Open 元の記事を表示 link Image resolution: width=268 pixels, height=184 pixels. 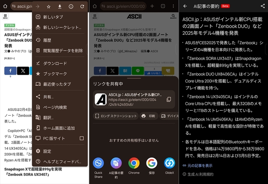[x=197, y=166]
